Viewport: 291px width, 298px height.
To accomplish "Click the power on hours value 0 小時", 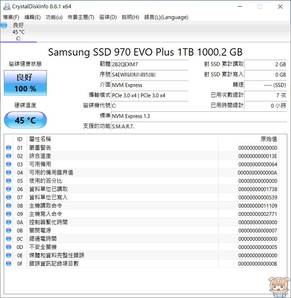I will click(266, 106).
